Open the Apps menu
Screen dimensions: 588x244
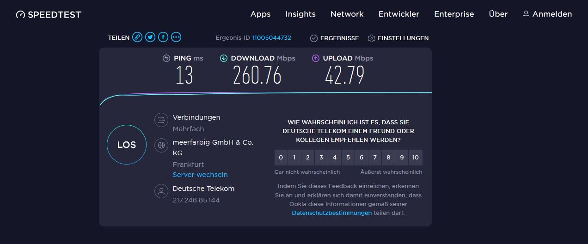point(260,14)
